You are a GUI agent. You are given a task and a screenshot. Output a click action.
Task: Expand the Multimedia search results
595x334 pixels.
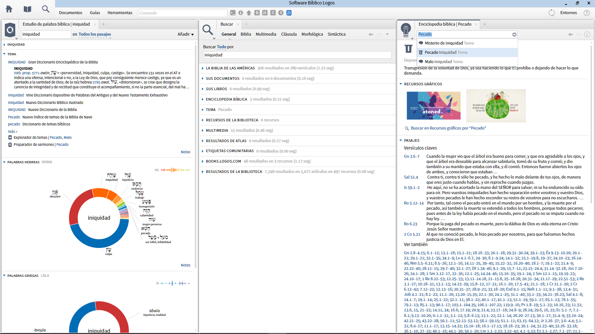click(203, 131)
